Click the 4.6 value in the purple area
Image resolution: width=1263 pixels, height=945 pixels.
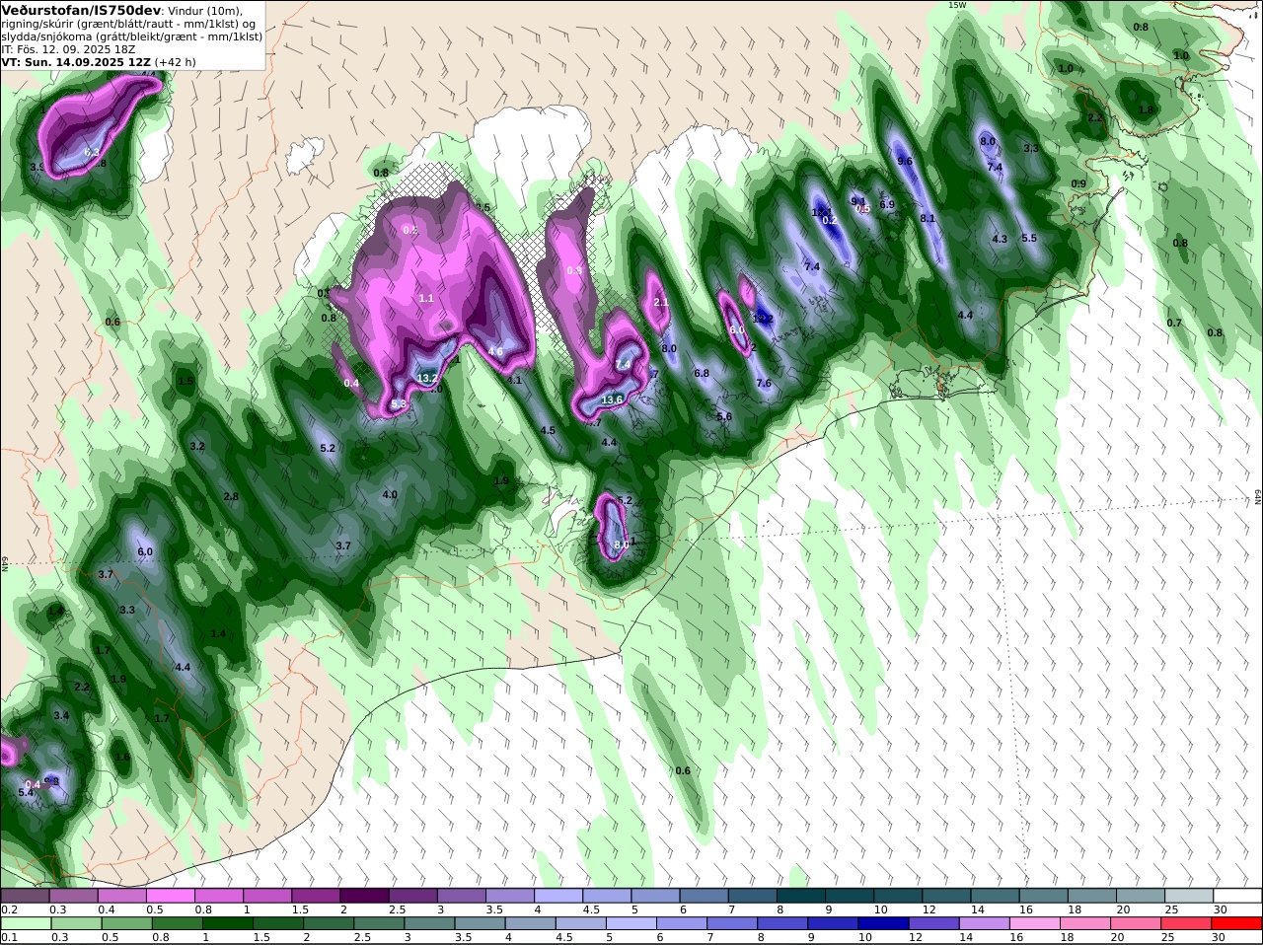click(x=495, y=351)
